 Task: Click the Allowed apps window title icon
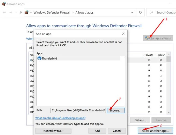pyautogui.click(x=4, y=4)
